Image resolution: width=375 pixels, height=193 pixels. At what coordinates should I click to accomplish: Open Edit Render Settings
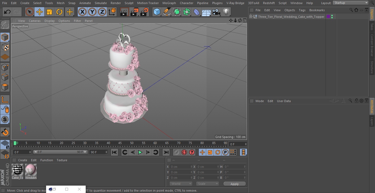point(144,12)
